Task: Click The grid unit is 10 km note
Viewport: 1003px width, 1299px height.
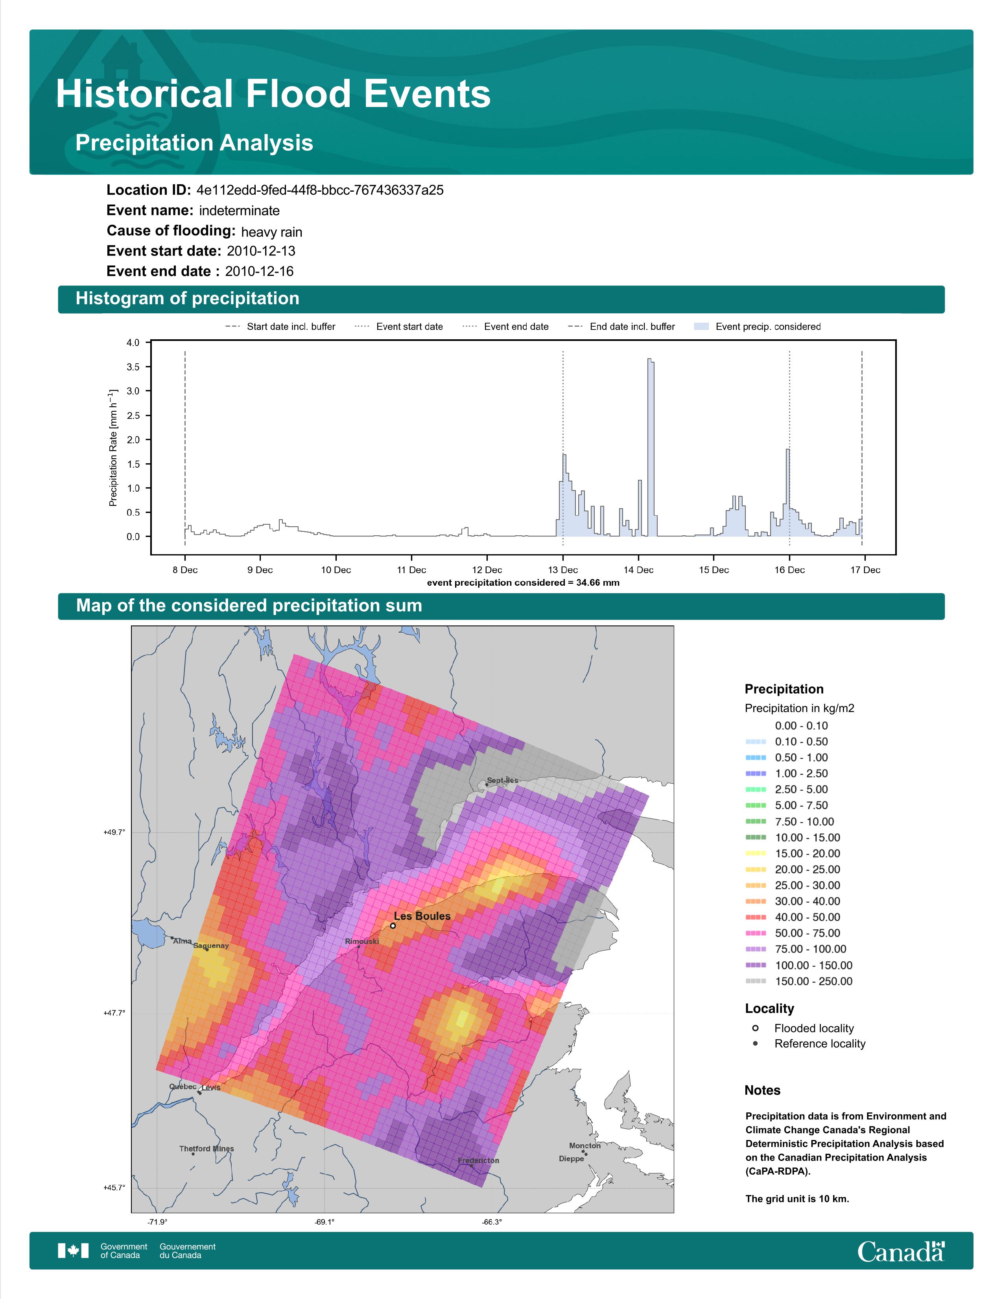Action: (x=797, y=1199)
